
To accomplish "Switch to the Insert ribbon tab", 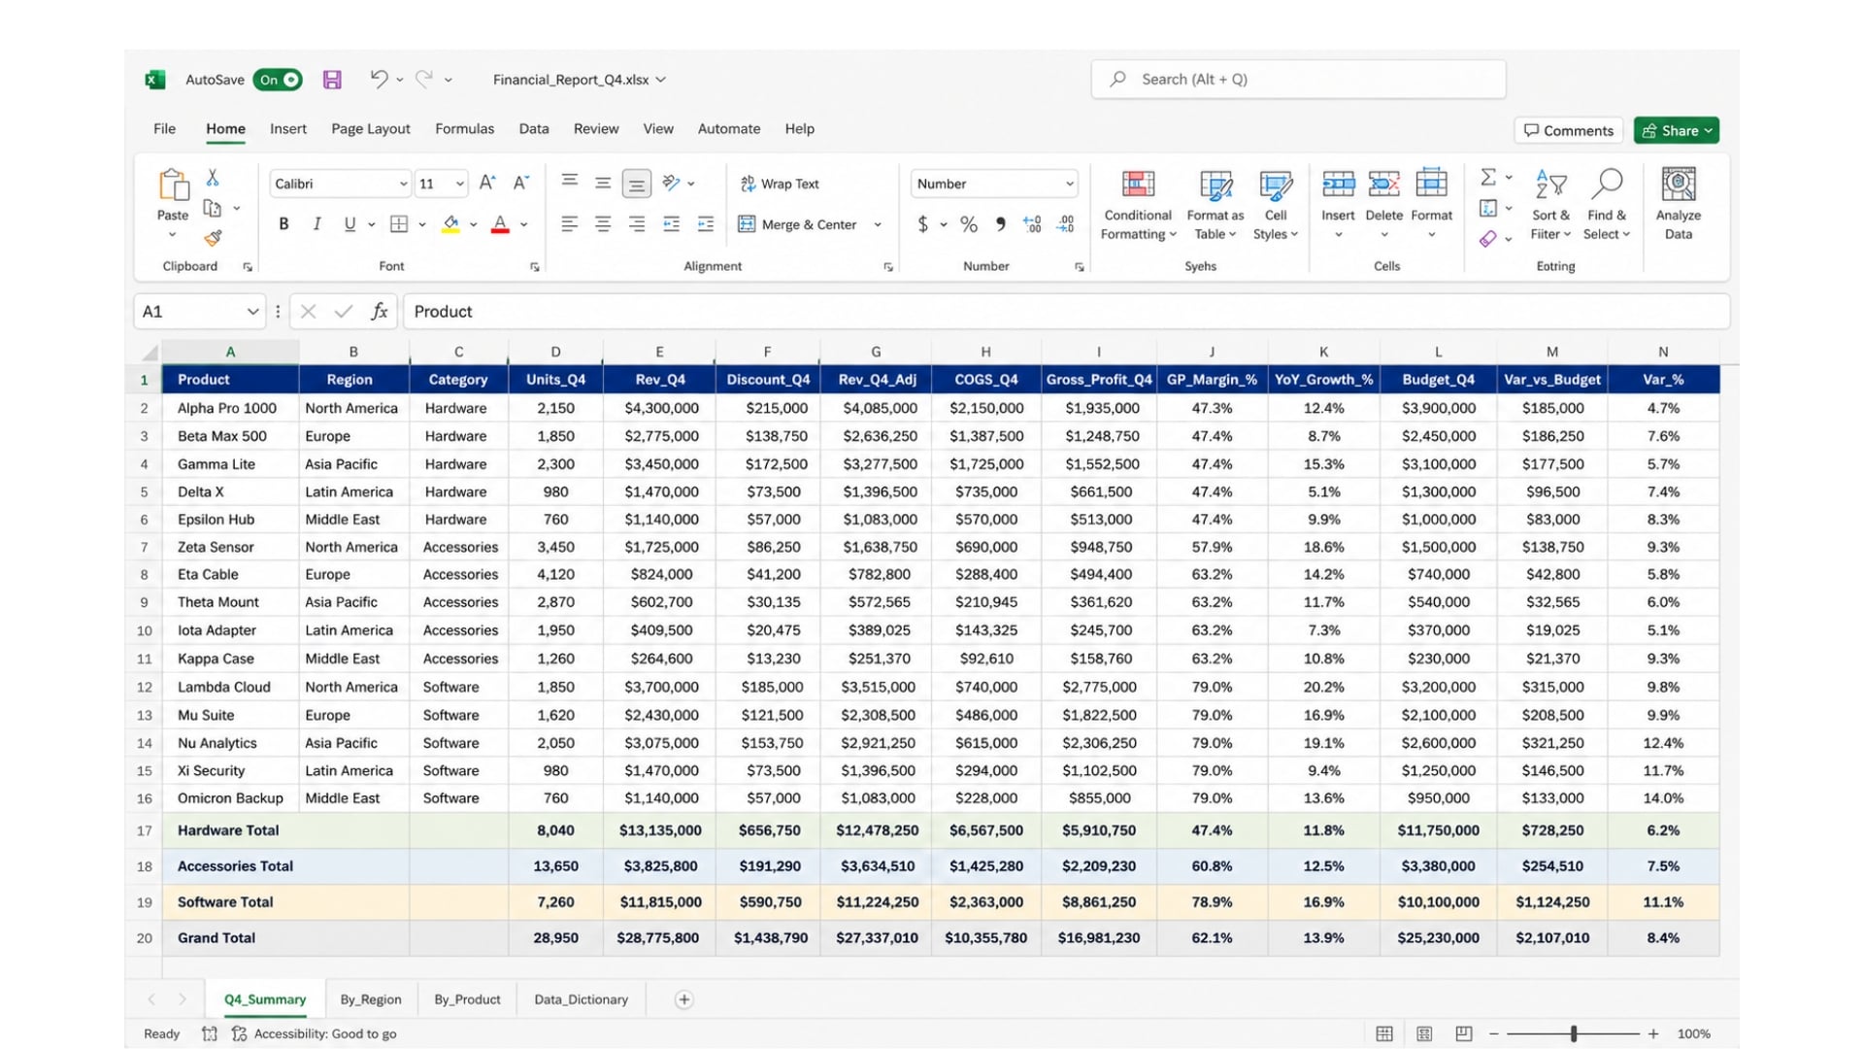I will pos(288,128).
